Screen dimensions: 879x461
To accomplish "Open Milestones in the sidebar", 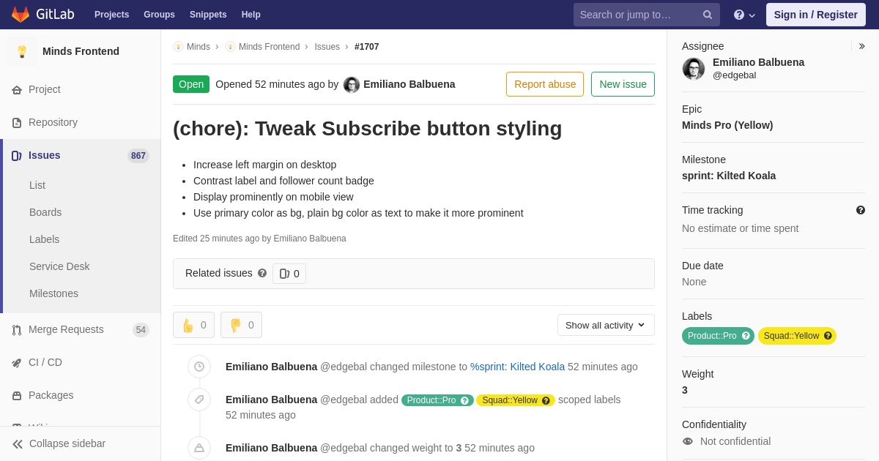I will [x=53, y=293].
